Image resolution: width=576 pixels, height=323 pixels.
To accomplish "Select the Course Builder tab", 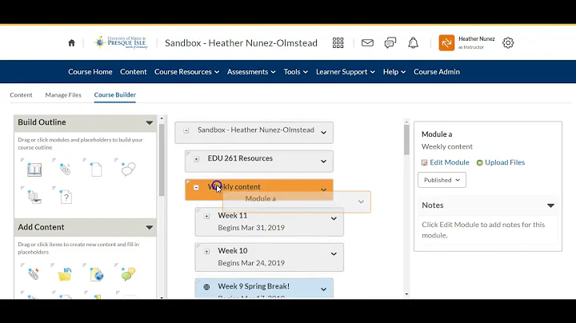I will [115, 94].
